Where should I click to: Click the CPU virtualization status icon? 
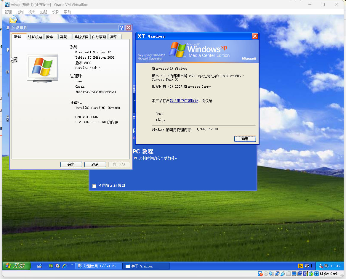[305, 274]
